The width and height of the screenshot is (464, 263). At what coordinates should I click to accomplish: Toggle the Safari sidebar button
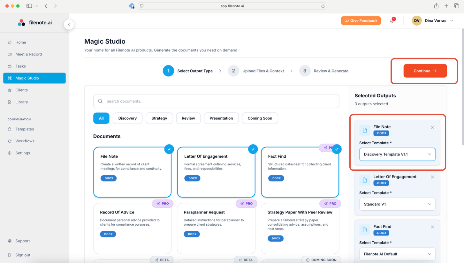[x=29, y=6]
